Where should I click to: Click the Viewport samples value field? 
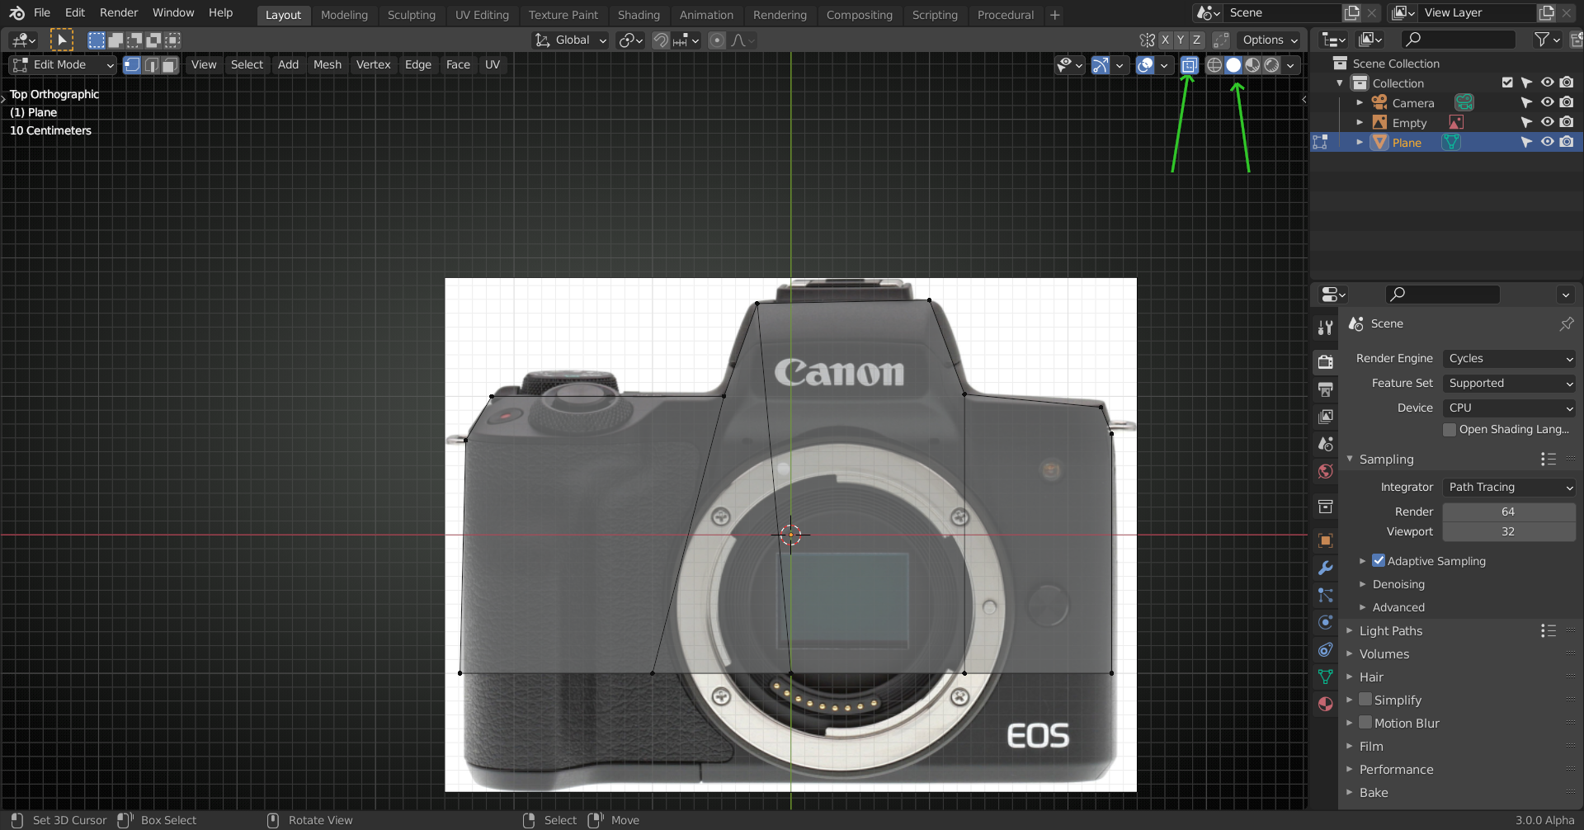pyautogui.click(x=1509, y=531)
